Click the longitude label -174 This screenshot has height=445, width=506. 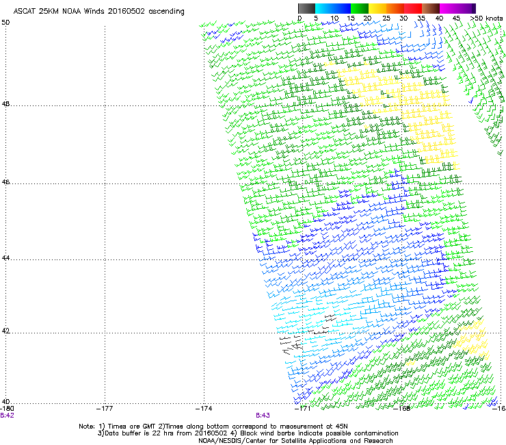click(x=204, y=409)
